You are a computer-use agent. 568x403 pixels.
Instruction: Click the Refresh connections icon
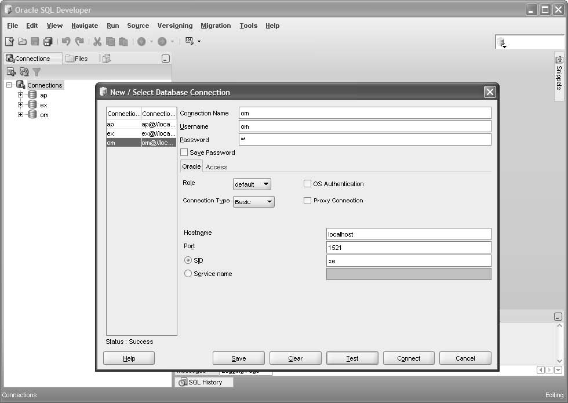[x=24, y=72]
